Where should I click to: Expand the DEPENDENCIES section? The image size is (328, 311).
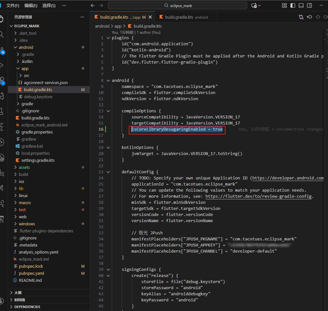pos(49,307)
